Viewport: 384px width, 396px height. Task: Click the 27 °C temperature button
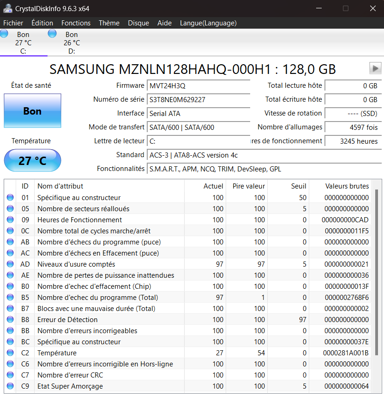click(33, 160)
